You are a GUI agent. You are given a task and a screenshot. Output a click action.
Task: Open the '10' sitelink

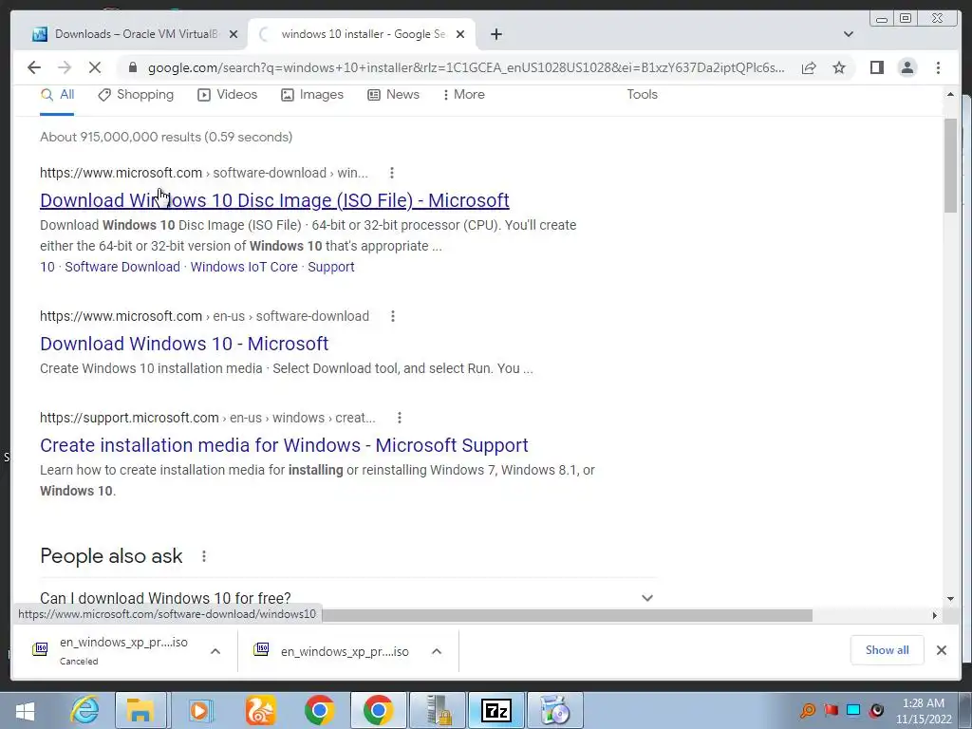47,267
